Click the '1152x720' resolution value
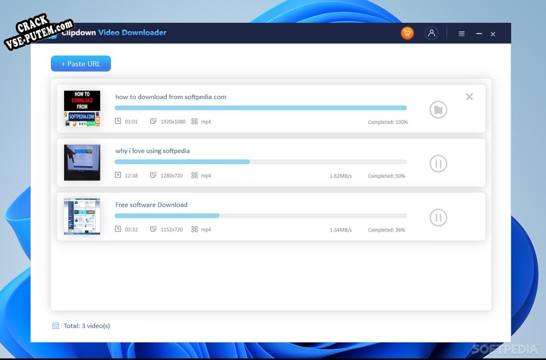546x360 pixels. pyautogui.click(x=172, y=229)
